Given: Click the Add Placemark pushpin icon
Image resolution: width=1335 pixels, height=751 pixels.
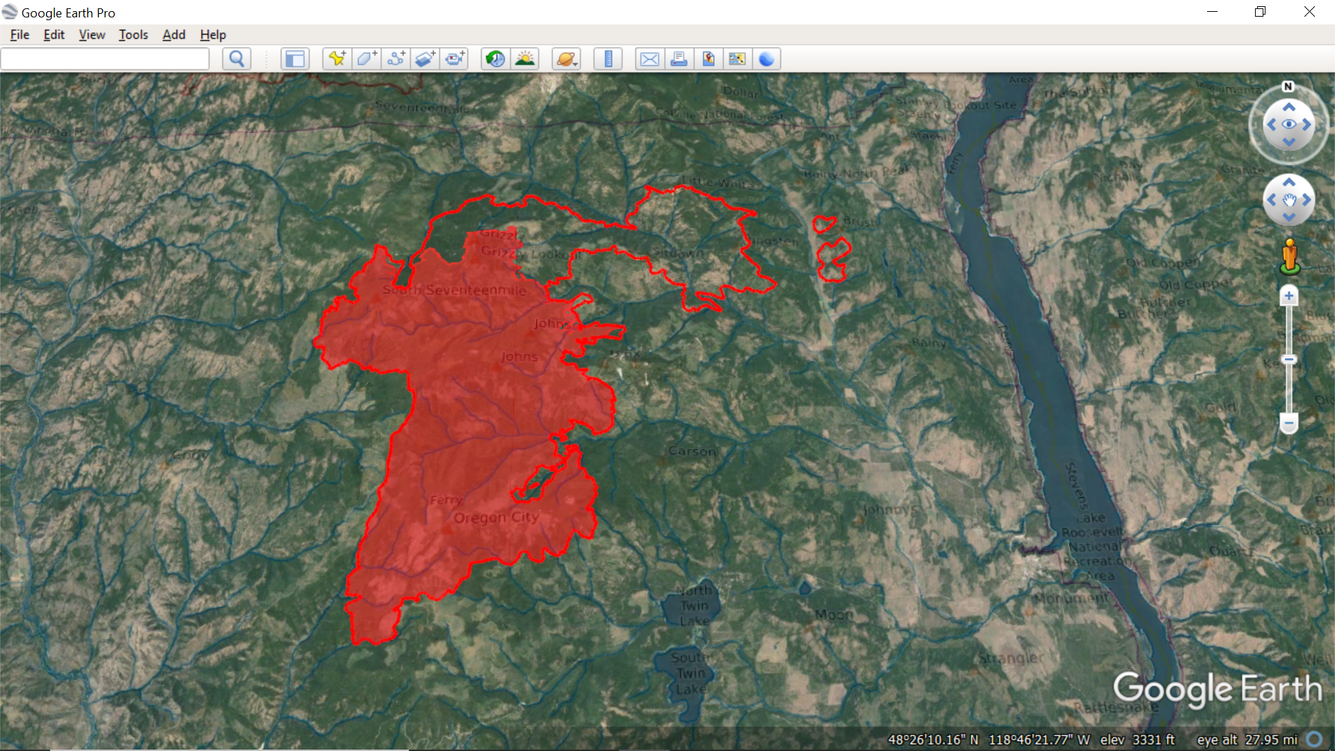Looking at the screenshot, I should 337,59.
